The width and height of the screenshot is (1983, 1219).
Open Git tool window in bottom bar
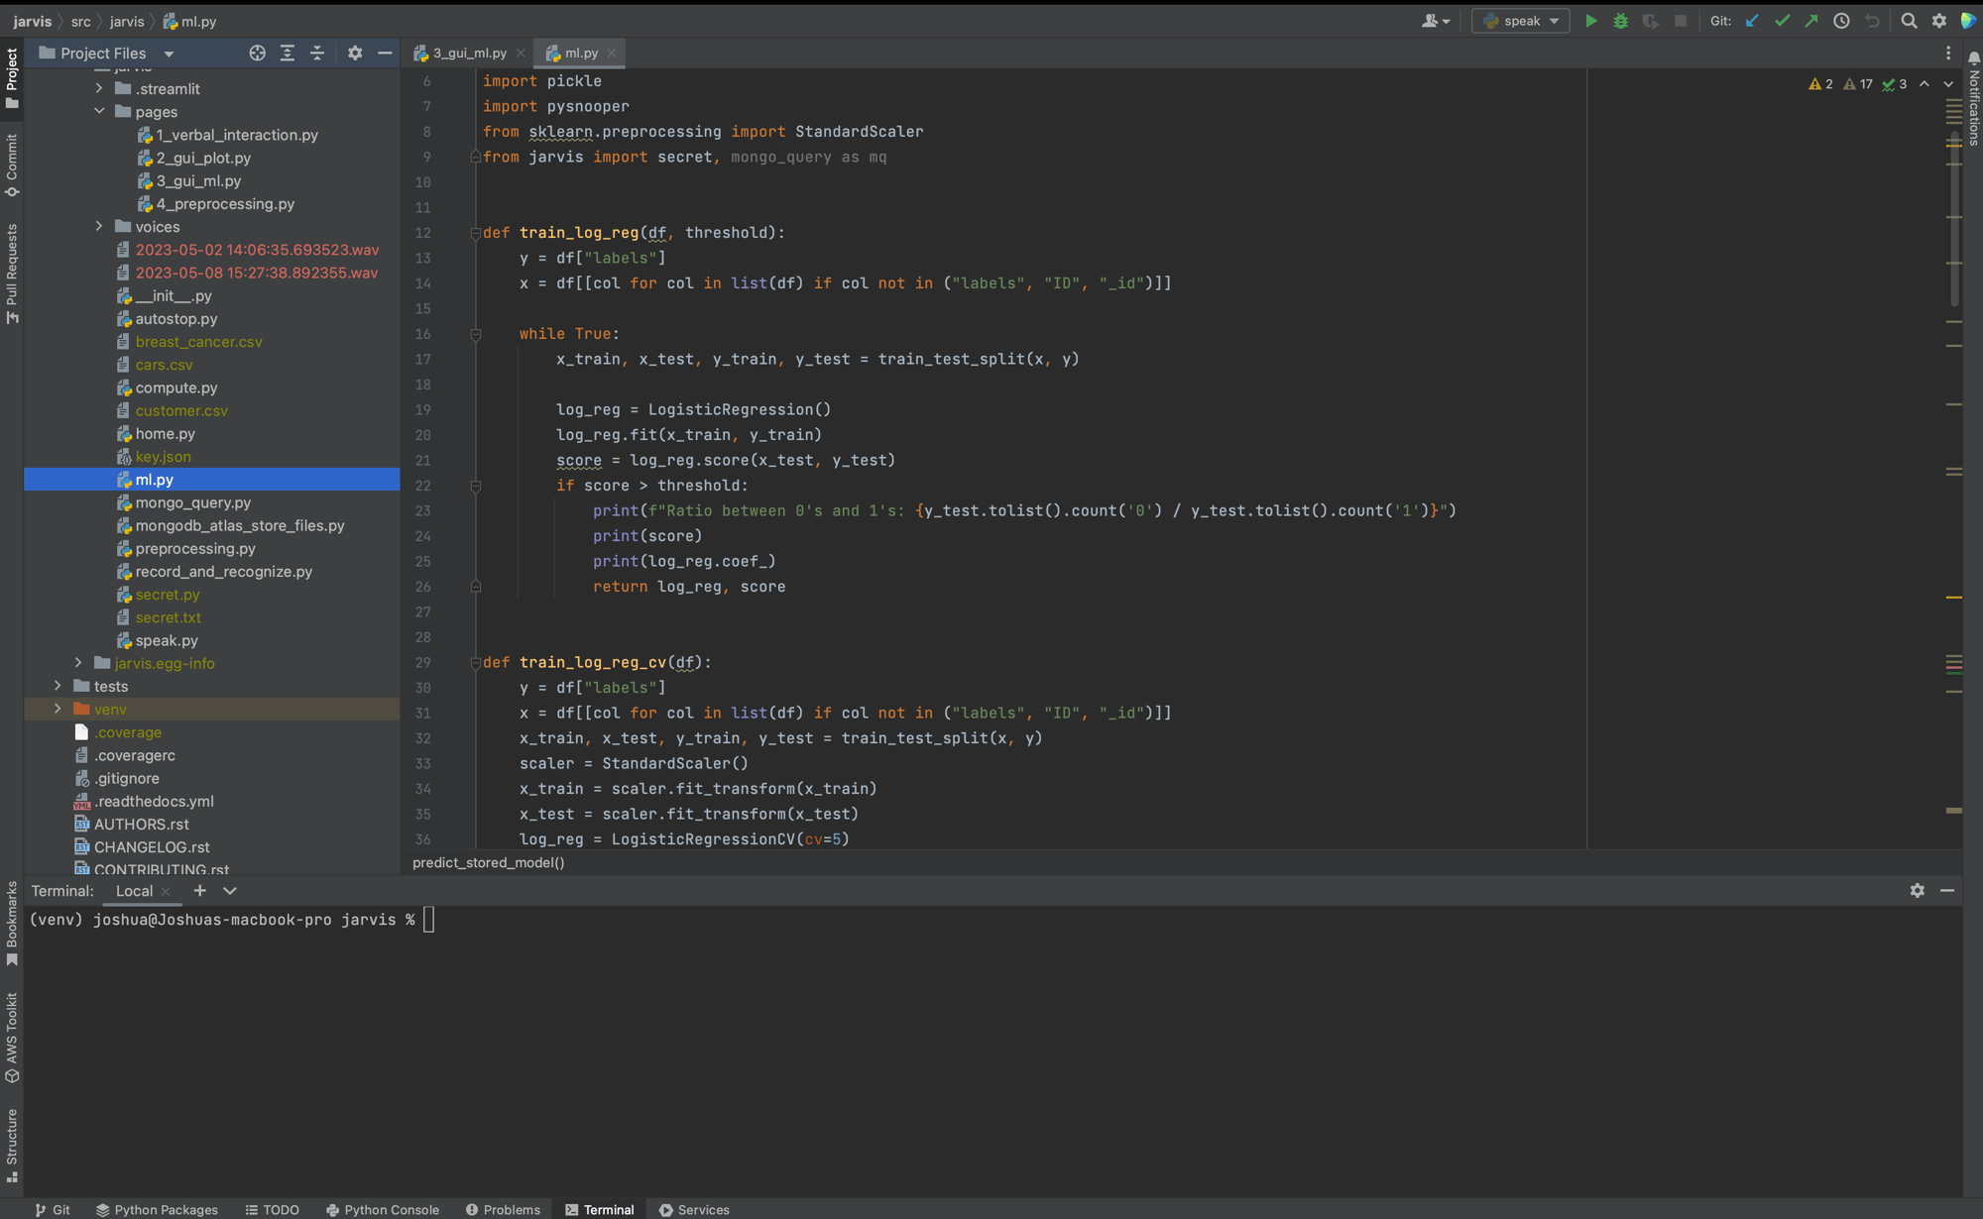pyautogui.click(x=53, y=1209)
